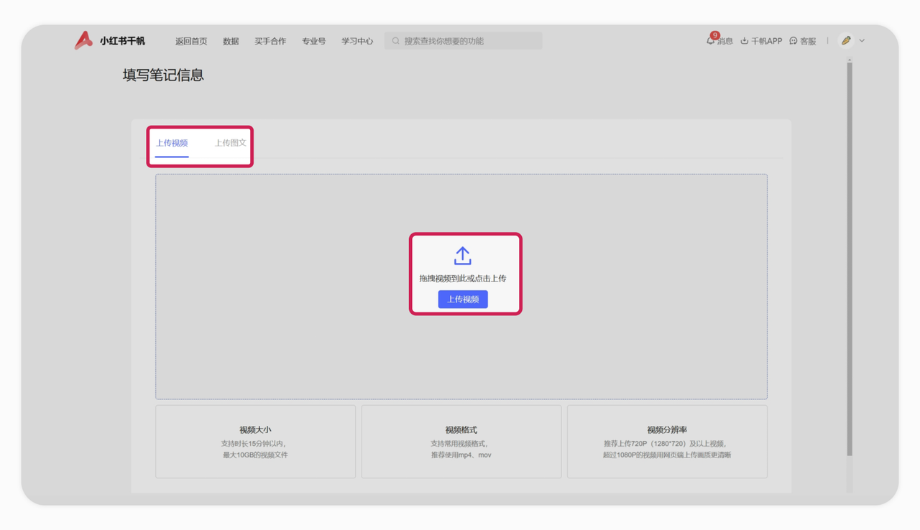Go to 买手合作 in navigation
The width and height of the screenshot is (920, 530).
click(270, 41)
